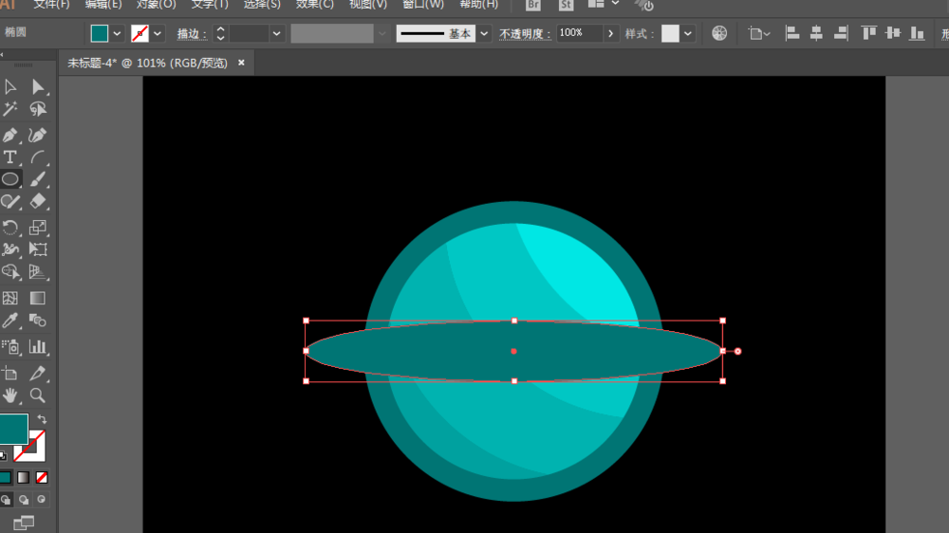This screenshot has width=949, height=533.
Task: Select the Ellipse tool
Action: (x=10, y=179)
